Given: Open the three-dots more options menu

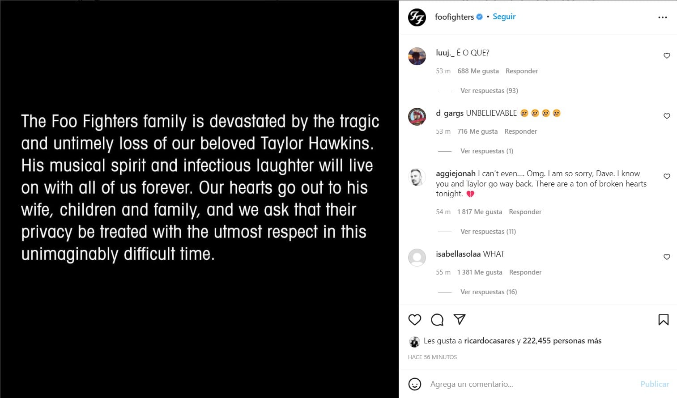Looking at the screenshot, I should [x=663, y=17].
